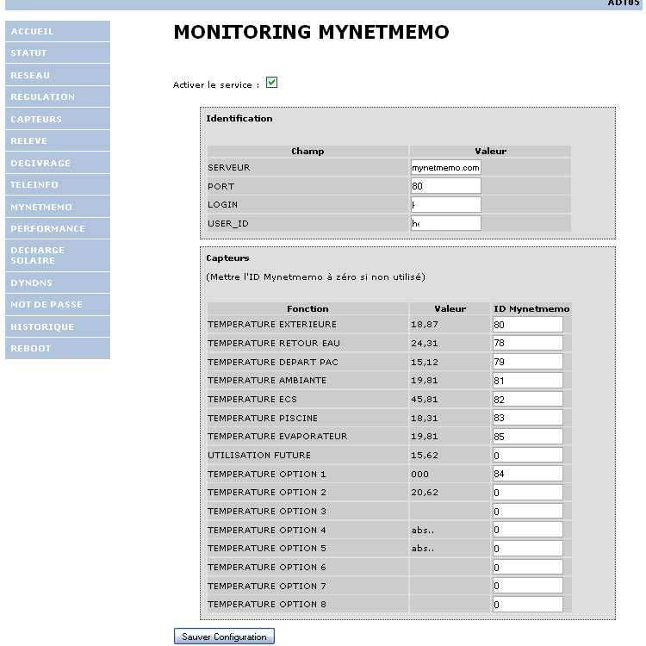View the HISTORIQUE page
The height and width of the screenshot is (646, 646).
pos(58,326)
